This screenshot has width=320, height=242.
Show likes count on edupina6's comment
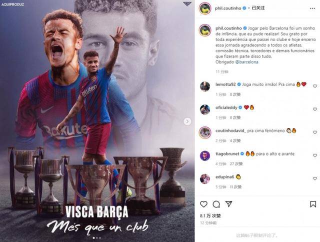pyautogui.click(x=235, y=186)
